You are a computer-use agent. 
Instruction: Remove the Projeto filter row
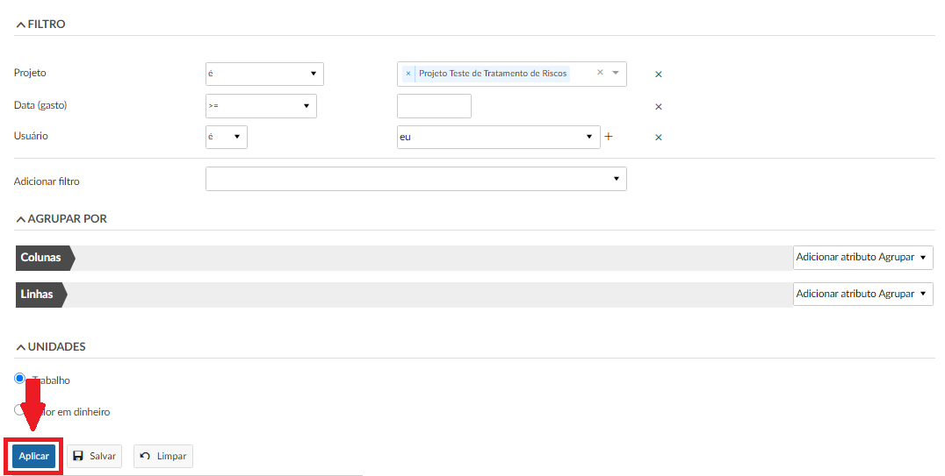click(659, 75)
